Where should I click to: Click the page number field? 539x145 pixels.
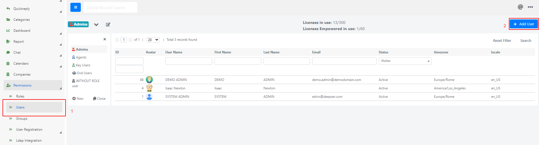pyautogui.click(x=124, y=40)
